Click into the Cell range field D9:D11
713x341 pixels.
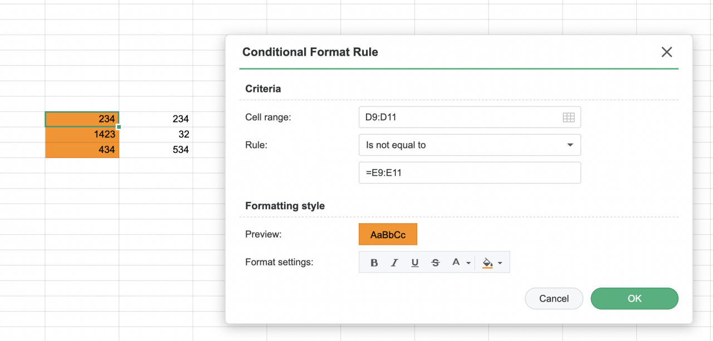(x=460, y=117)
